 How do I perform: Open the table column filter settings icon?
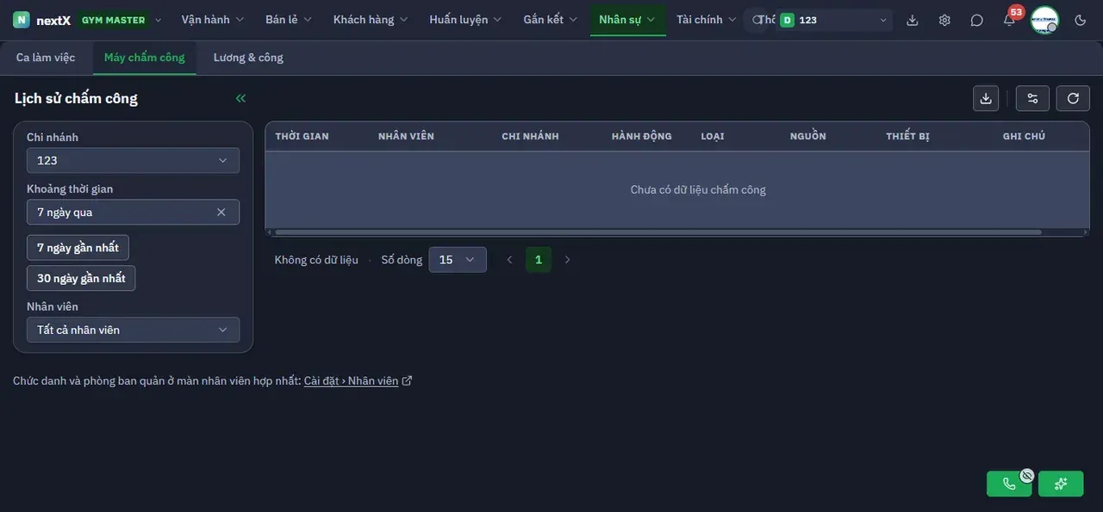point(1032,98)
